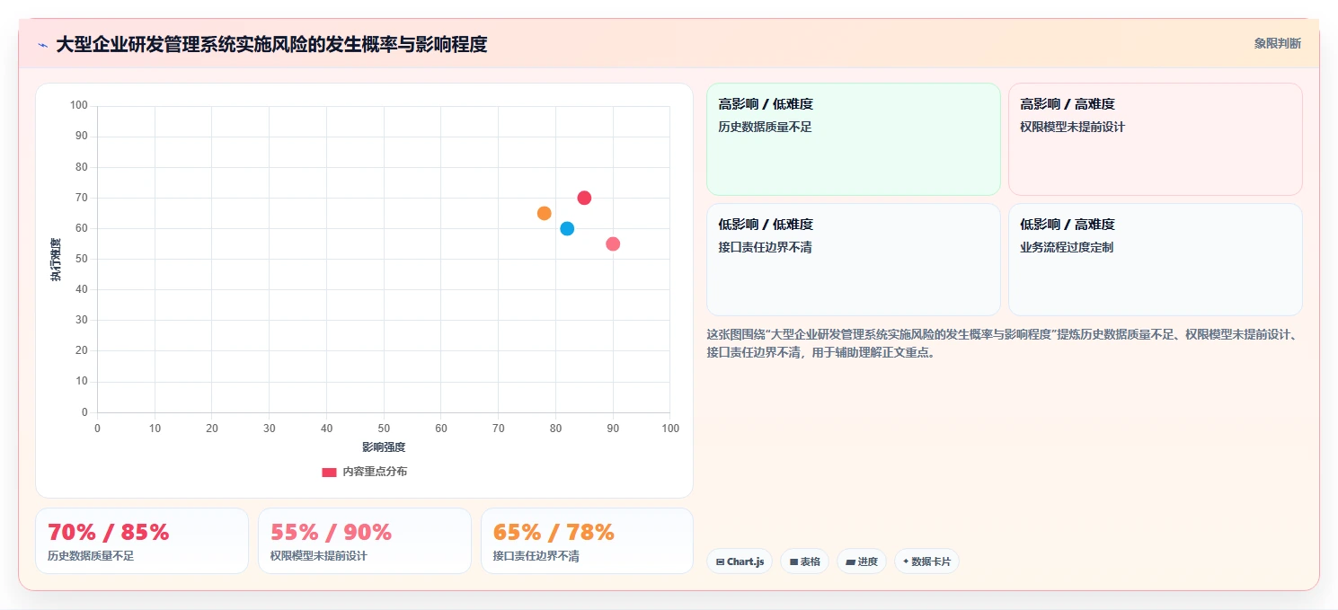Open the 高影响 / 低难度 quadrant card

pyautogui.click(x=854, y=139)
